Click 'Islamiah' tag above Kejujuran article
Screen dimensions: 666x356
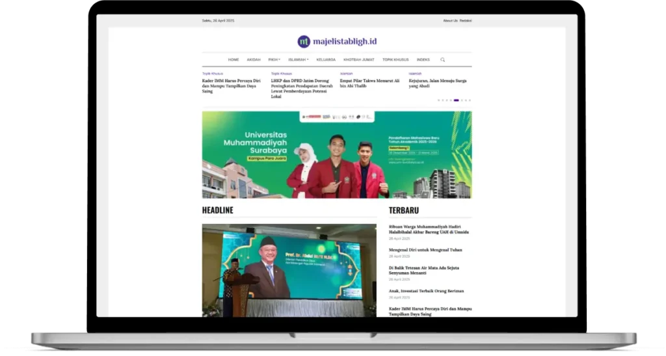click(415, 74)
